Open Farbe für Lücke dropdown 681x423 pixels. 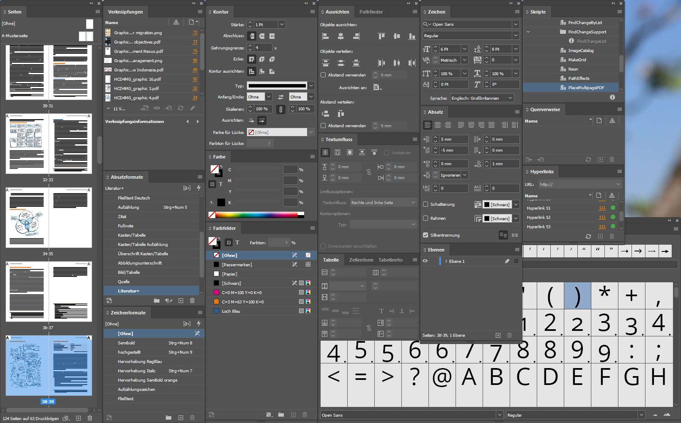[311, 132]
